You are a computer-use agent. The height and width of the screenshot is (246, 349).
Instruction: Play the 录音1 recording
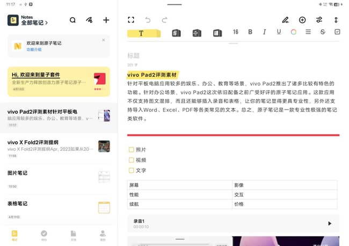329,223
